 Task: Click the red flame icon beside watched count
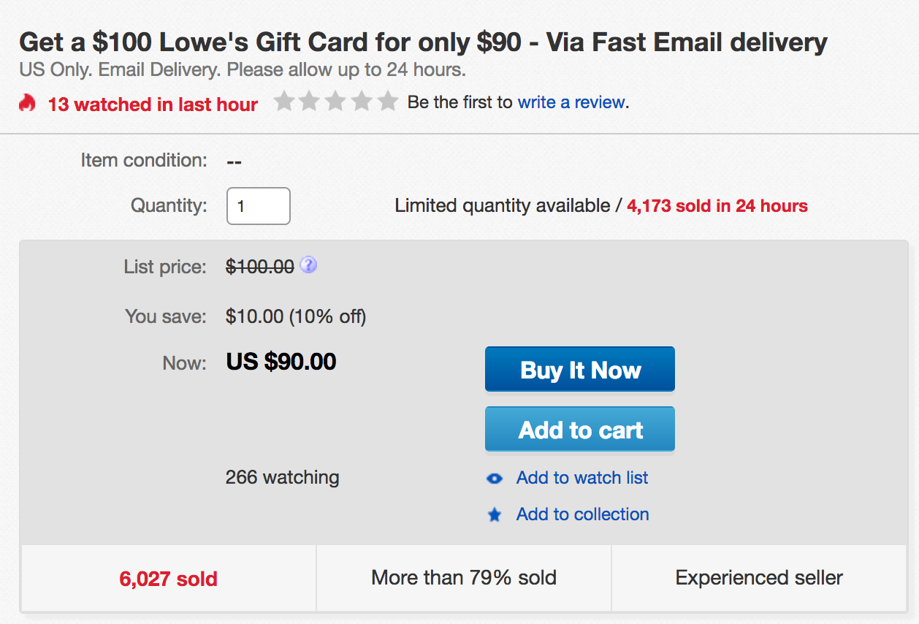pyautogui.click(x=27, y=103)
